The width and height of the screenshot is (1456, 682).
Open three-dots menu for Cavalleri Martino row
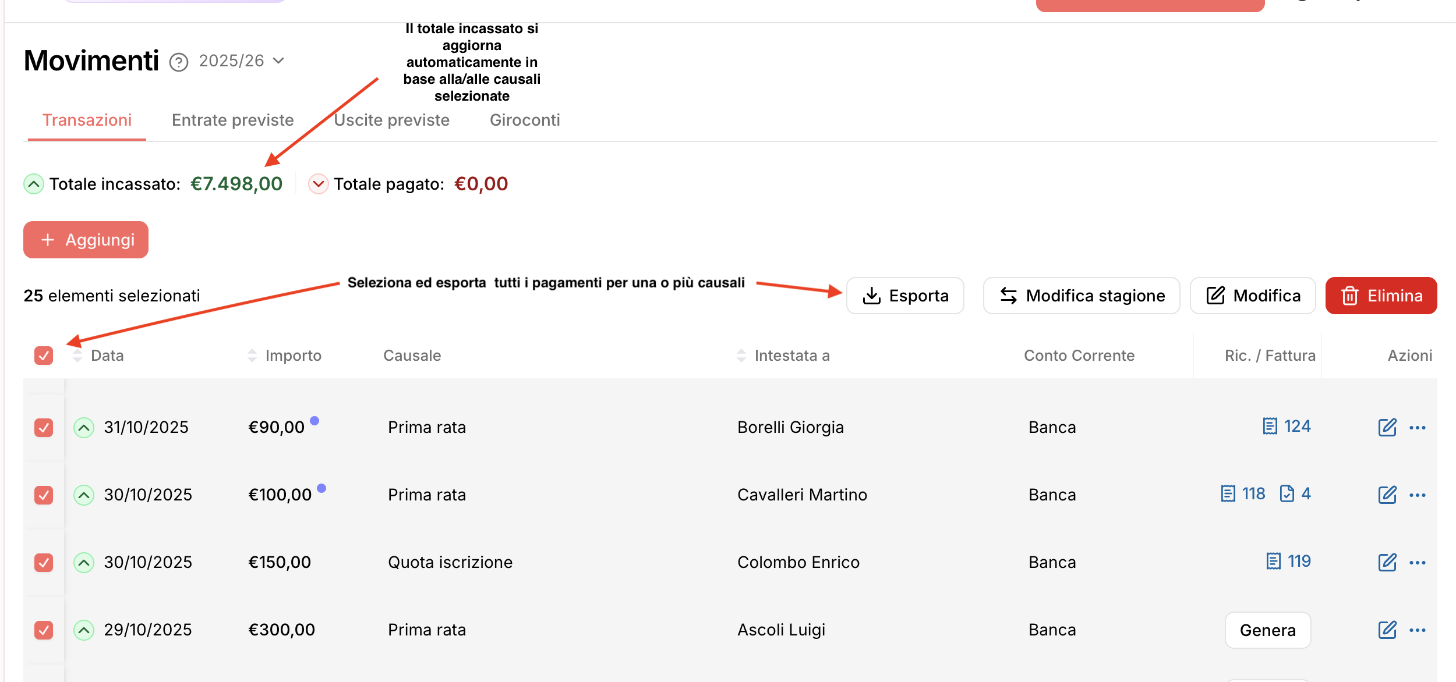pos(1417,495)
